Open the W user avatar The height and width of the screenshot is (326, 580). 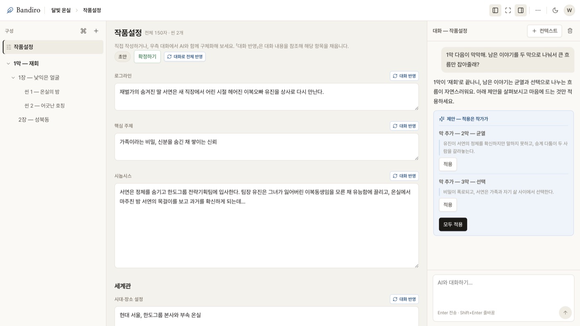[x=569, y=10]
